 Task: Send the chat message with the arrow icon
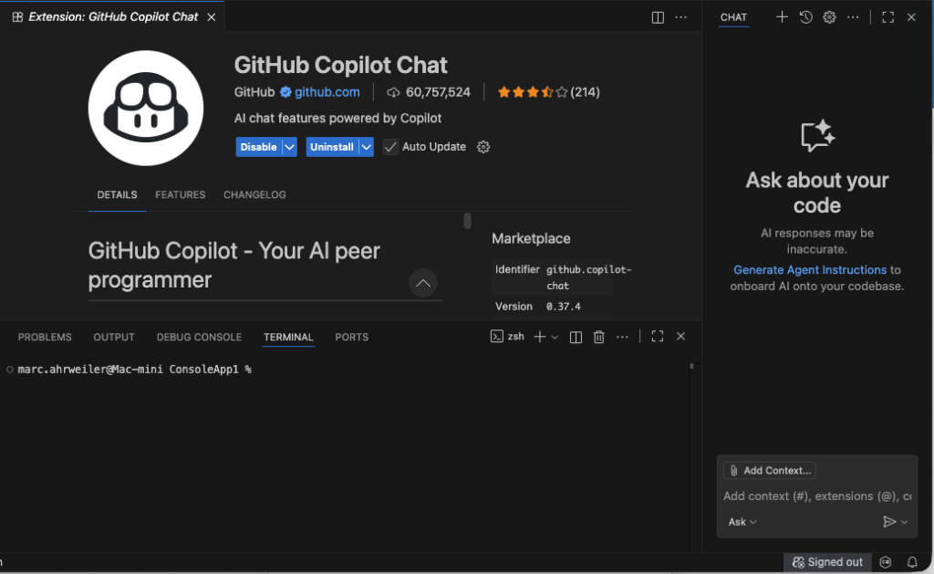889,522
